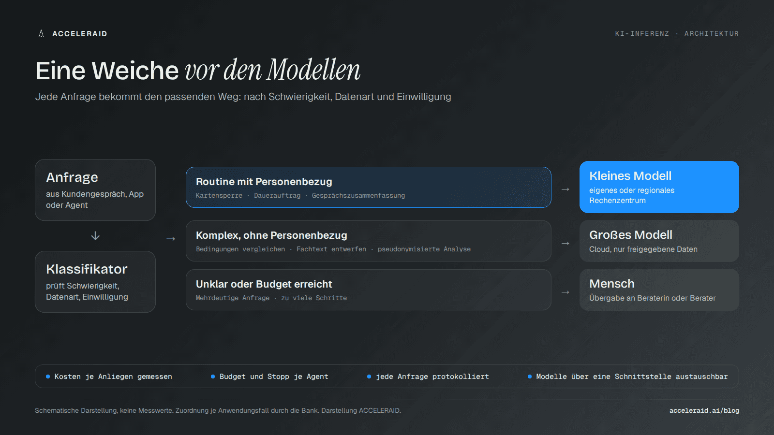The height and width of the screenshot is (435, 774).
Task: Click 'pseudonymisierte Analyse' text
Action: 424,249
